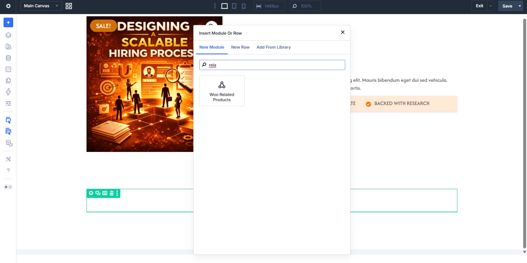Toggle the UI theme switch at sidebar bottom
The height and width of the screenshot is (263, 527).
click(8, 187)
